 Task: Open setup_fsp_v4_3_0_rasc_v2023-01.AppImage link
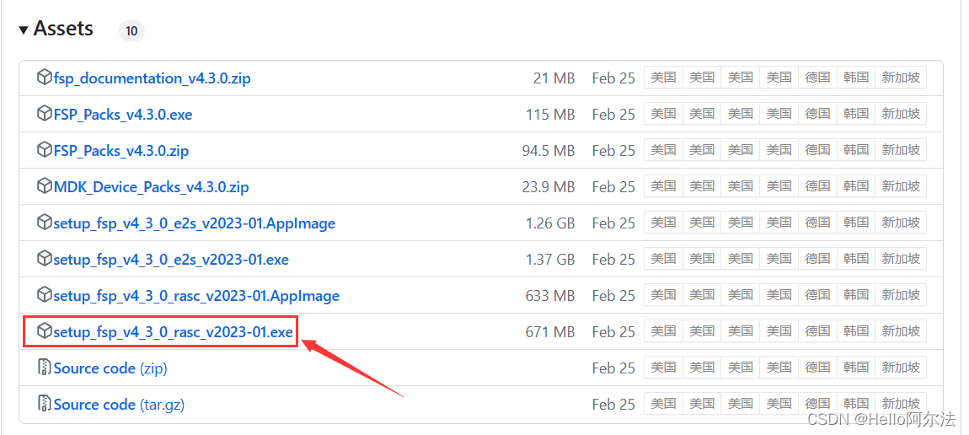click(196, 296)
